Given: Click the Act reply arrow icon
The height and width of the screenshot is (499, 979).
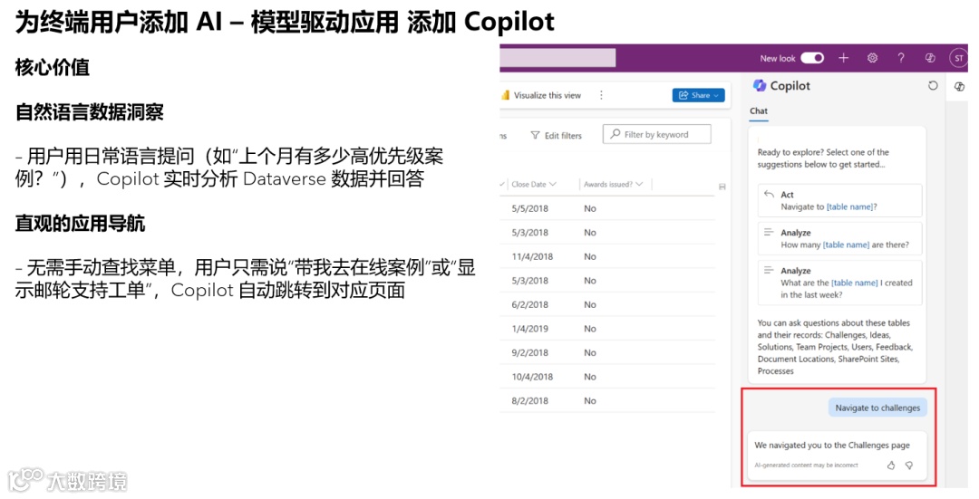Looking at the screenshot, I should (769, 194).
